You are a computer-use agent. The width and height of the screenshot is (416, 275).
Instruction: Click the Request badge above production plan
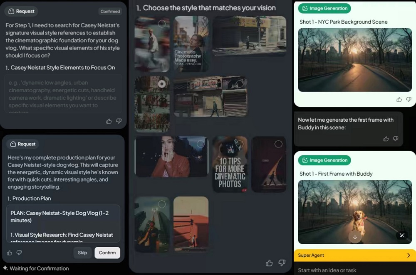point(23,144)
